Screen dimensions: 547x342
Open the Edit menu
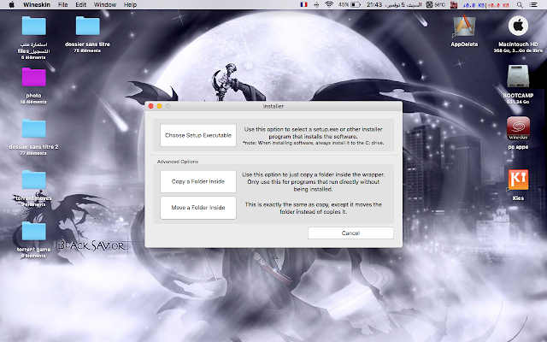(81, 5)
